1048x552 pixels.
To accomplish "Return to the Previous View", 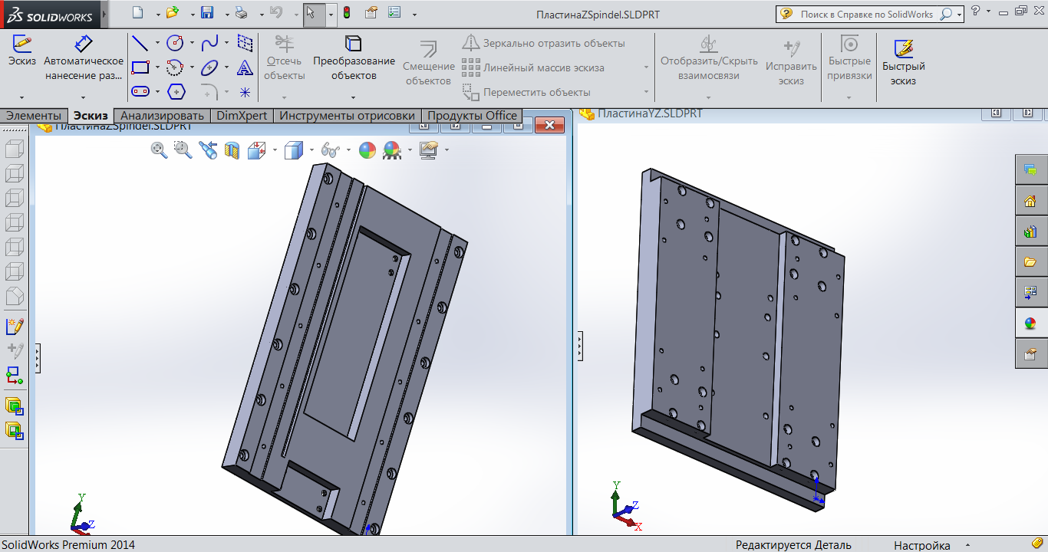I will pos(208,150).
